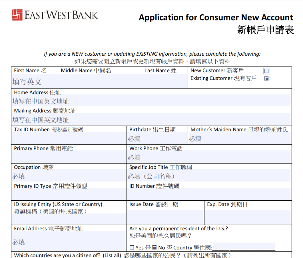Click the italic NEW customer instruction line
Screen dimensions: 303x258
click(152, 54)
